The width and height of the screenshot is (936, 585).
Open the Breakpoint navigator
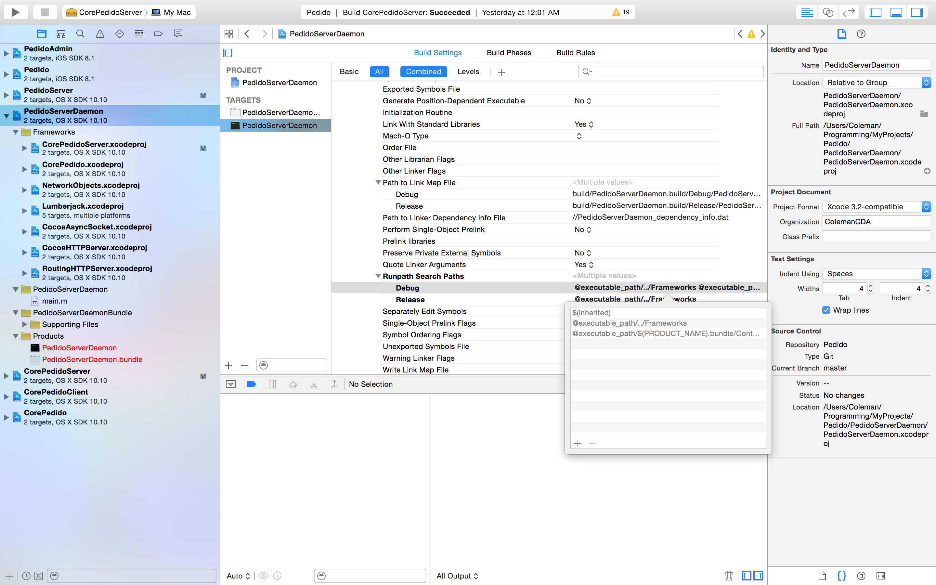point(159,34)
